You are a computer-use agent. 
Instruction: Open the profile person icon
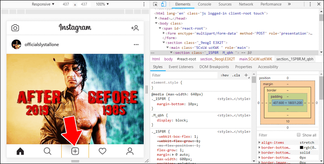(x=130, y=151)
